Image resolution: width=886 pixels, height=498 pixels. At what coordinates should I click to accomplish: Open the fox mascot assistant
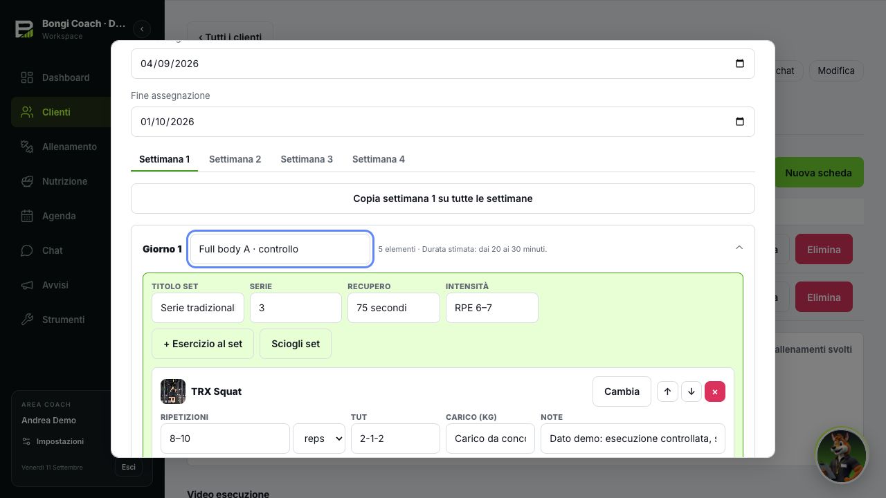point(842,455)
